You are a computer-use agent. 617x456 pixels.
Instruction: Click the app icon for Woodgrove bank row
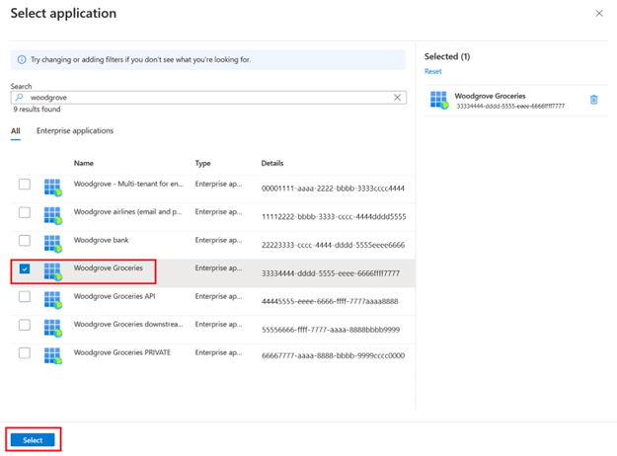point(53,244)
